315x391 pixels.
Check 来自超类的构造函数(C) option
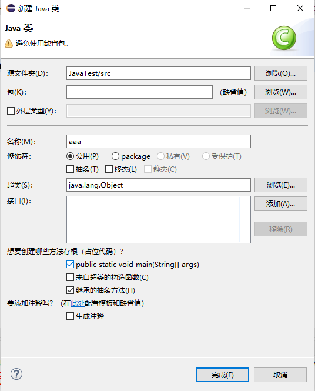pyautogui.click(x=71, y=278)
